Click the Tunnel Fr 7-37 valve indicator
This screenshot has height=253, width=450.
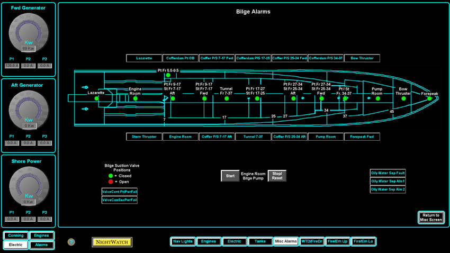226,98
